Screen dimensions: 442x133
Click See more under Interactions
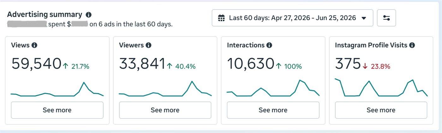(x=273, y=110)
